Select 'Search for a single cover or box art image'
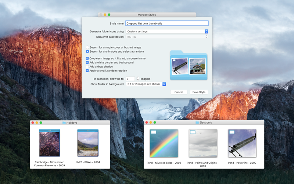 (87, 47)
